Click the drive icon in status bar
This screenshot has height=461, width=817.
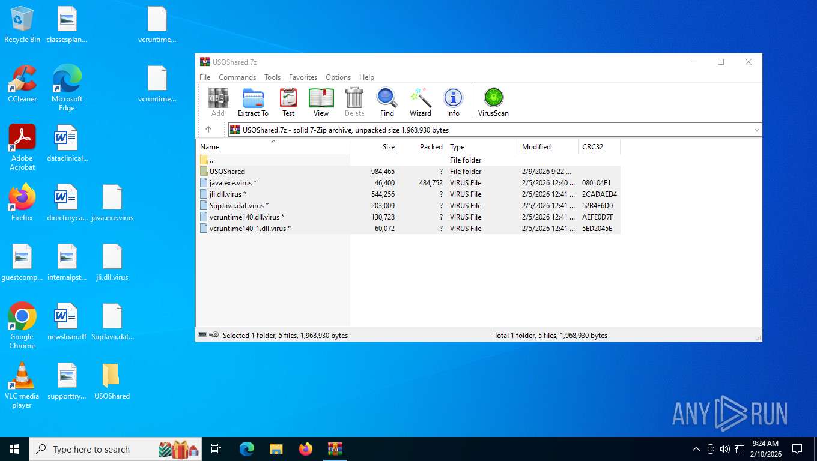pyautogui.click(x=202, y=335)
